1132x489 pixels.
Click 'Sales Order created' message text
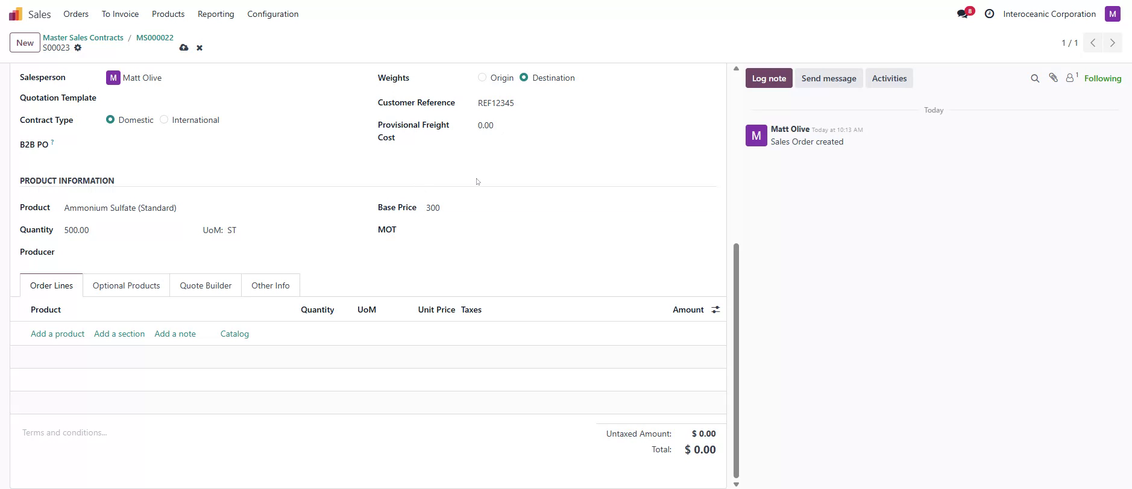tap(807, 142)
